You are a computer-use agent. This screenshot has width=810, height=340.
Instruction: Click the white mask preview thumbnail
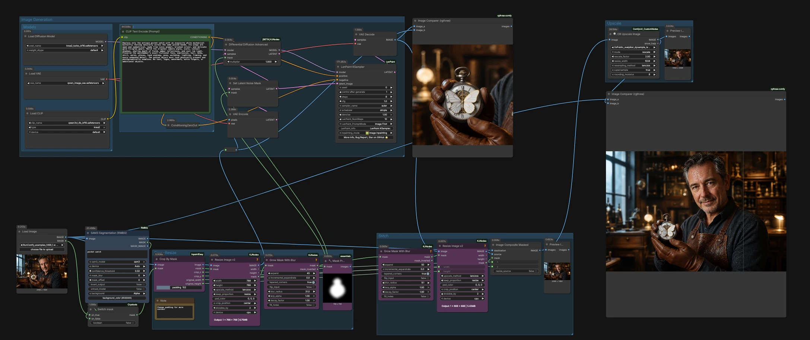point(337,288)
